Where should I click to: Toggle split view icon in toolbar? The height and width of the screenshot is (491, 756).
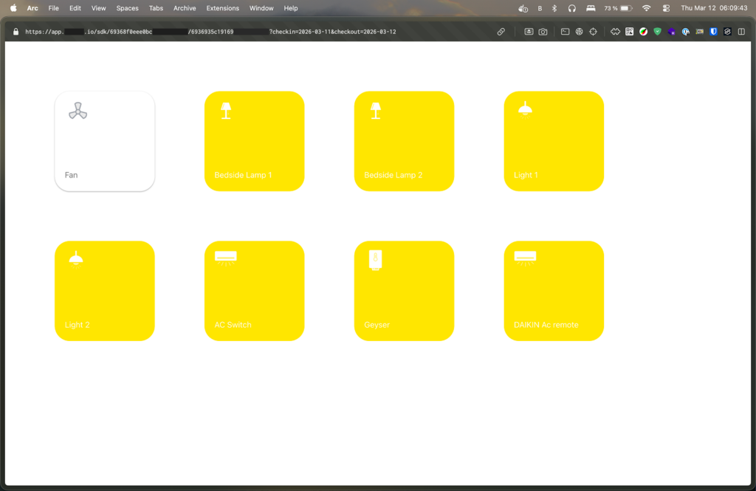pos(741,32)
